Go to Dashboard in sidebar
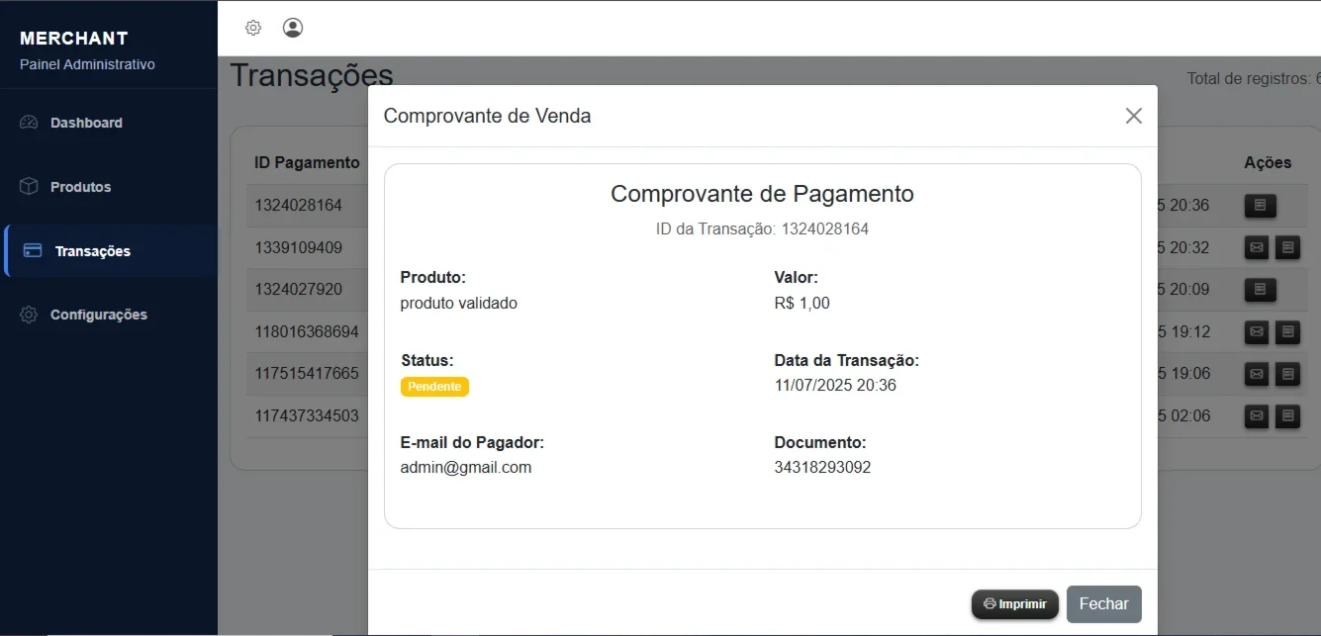1321x636 pixels. (109, 123)
